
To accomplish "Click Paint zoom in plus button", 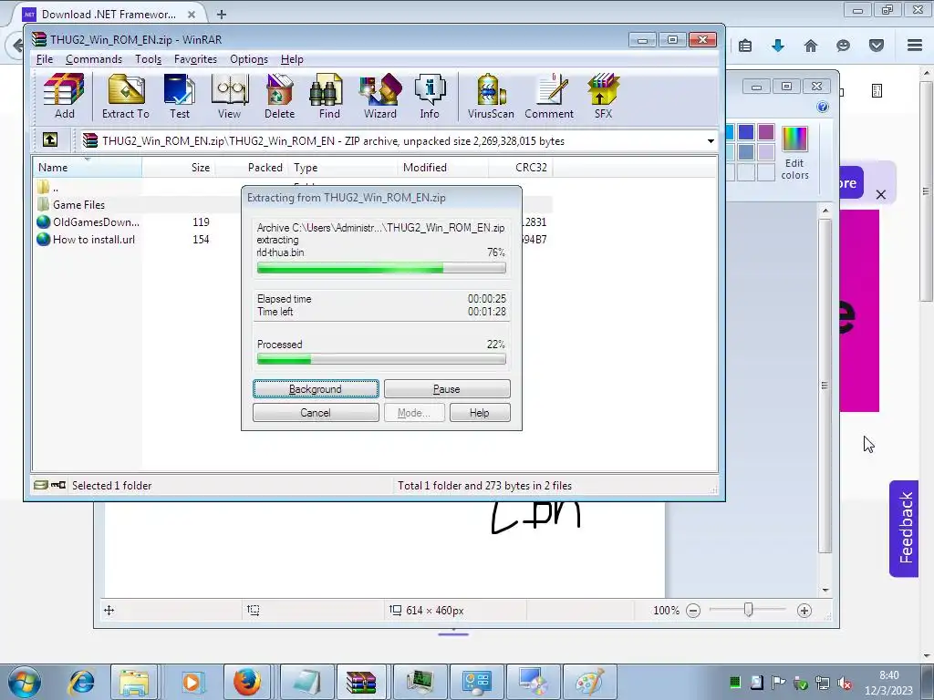I will click(804, 610).
